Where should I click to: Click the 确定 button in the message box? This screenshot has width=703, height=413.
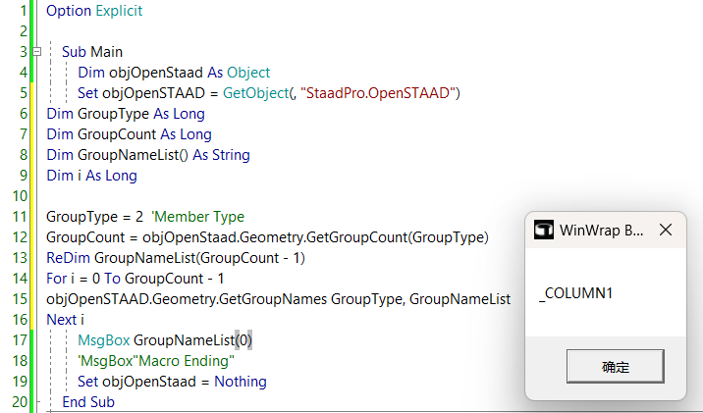pyautogui.click(x=615, y=367)
